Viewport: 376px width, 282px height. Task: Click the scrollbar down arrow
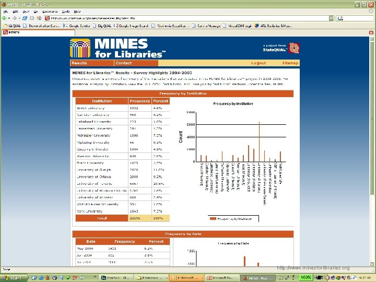pos(372,264)
